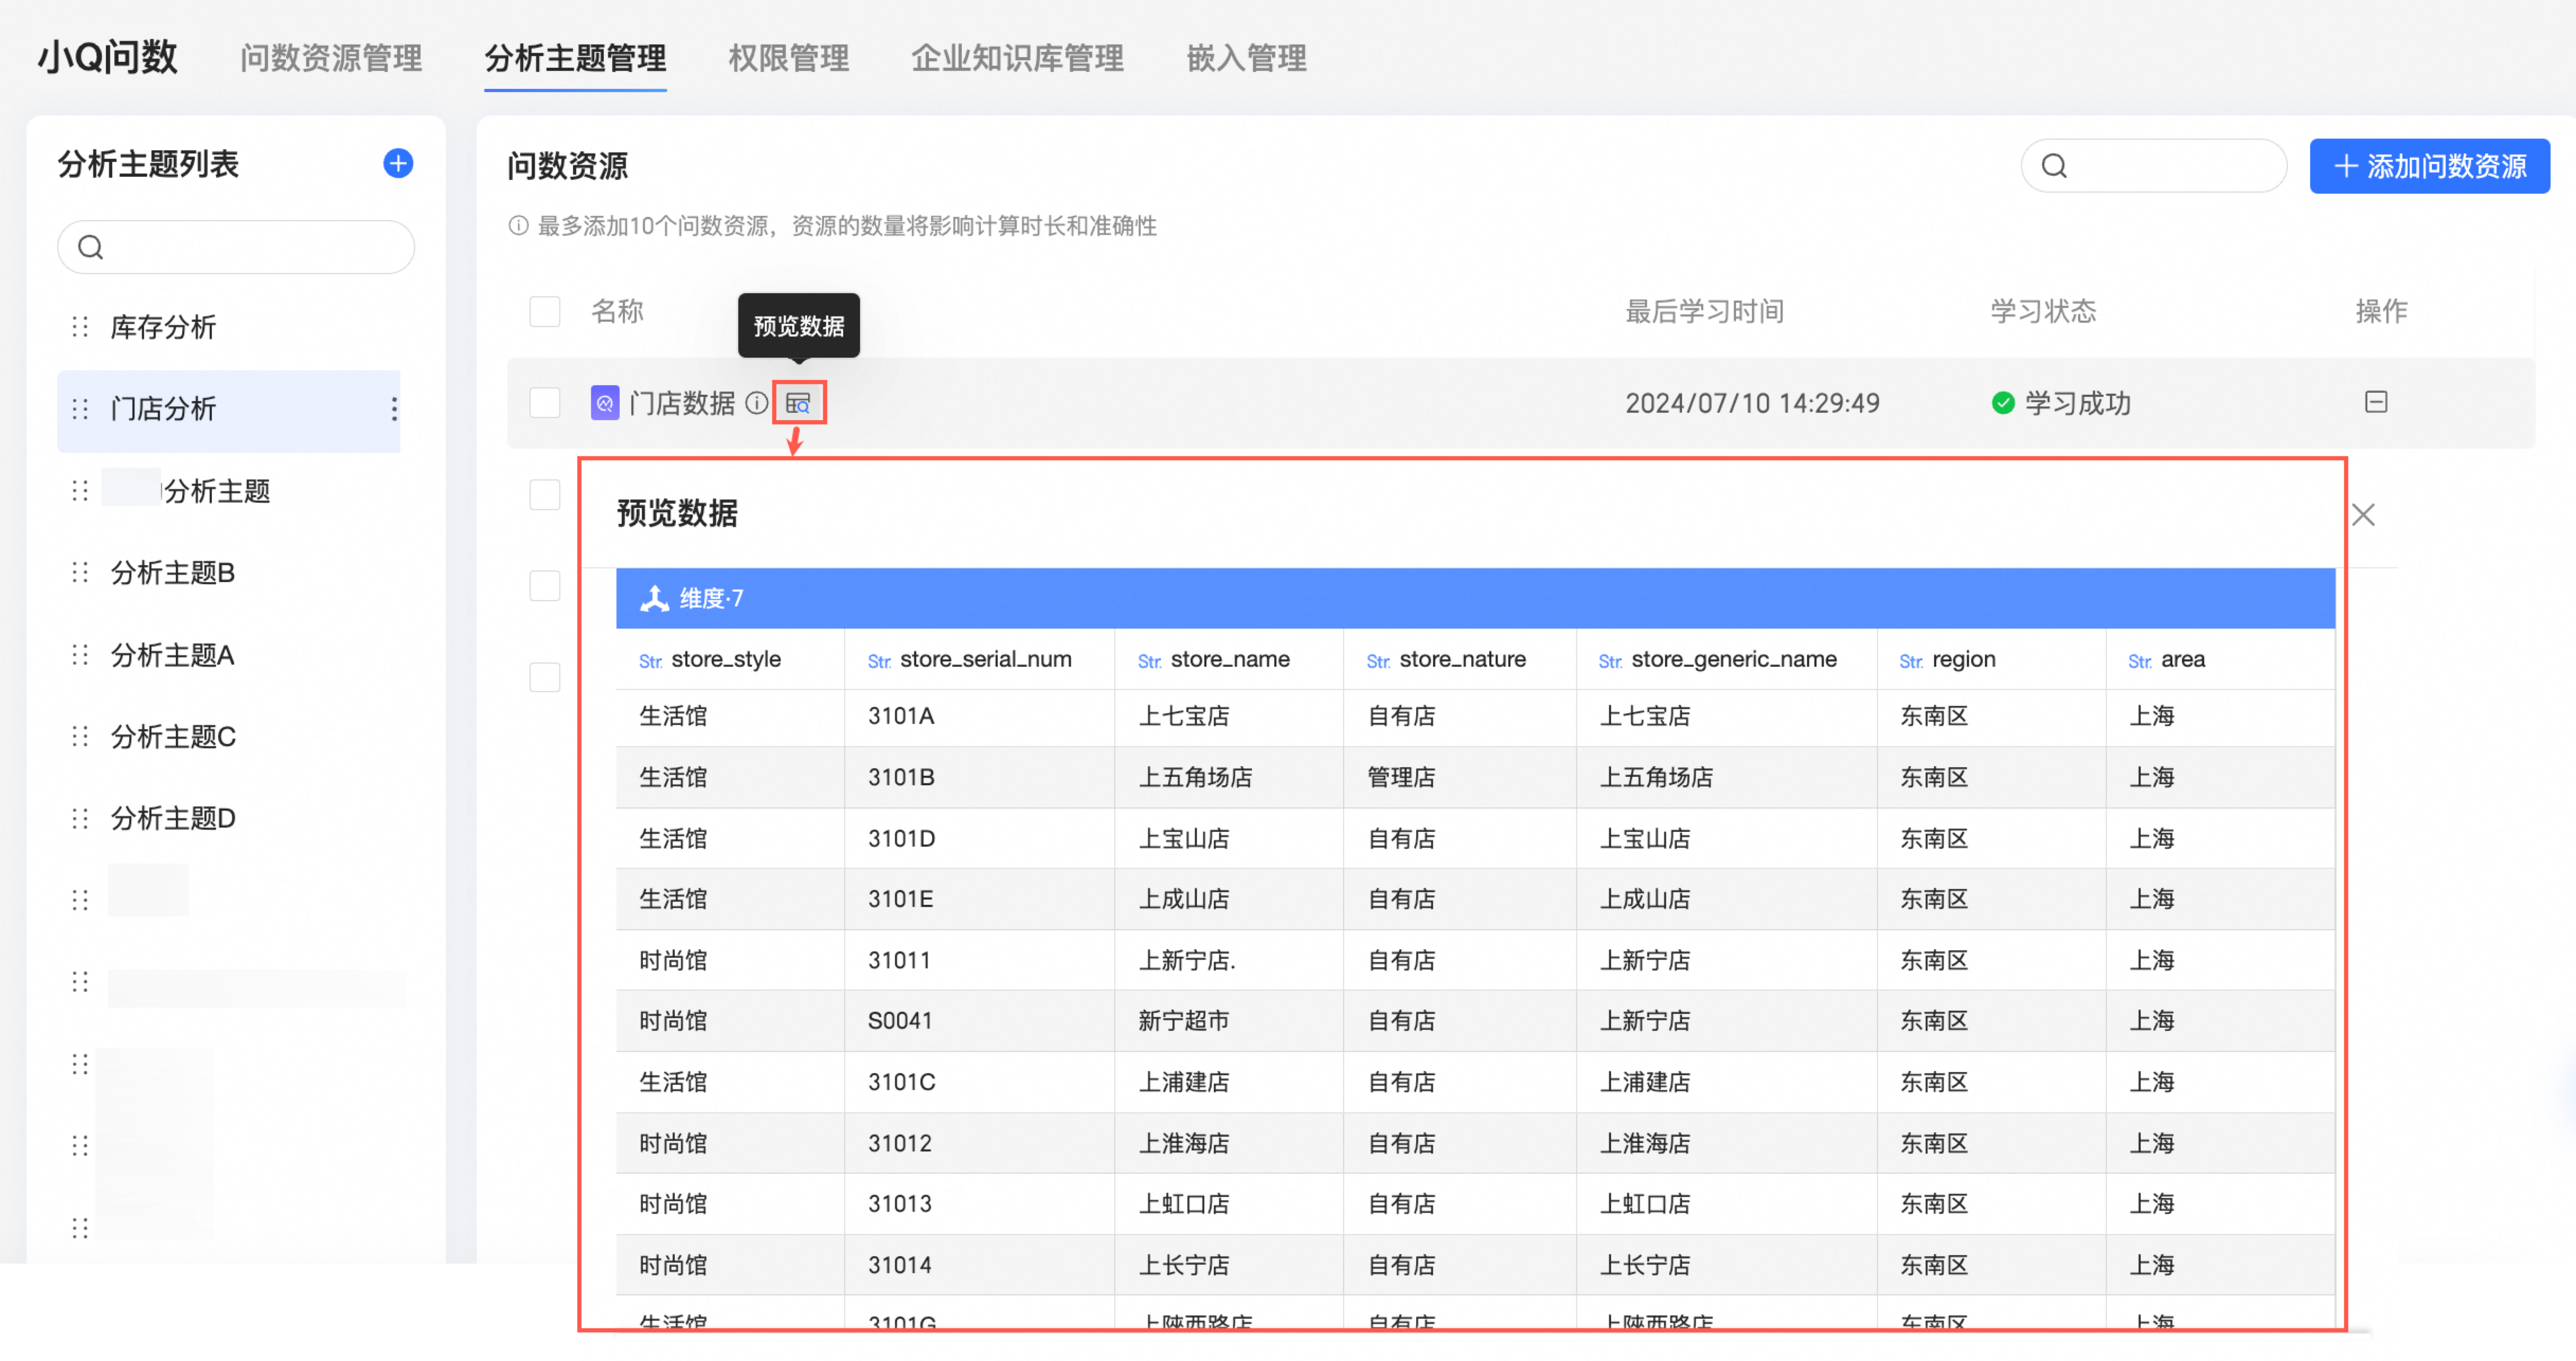Switch to 分析主题管理 tab

[575, 58]
